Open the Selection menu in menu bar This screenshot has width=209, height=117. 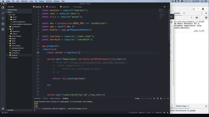pyautogui.click(x=24, y=1)
